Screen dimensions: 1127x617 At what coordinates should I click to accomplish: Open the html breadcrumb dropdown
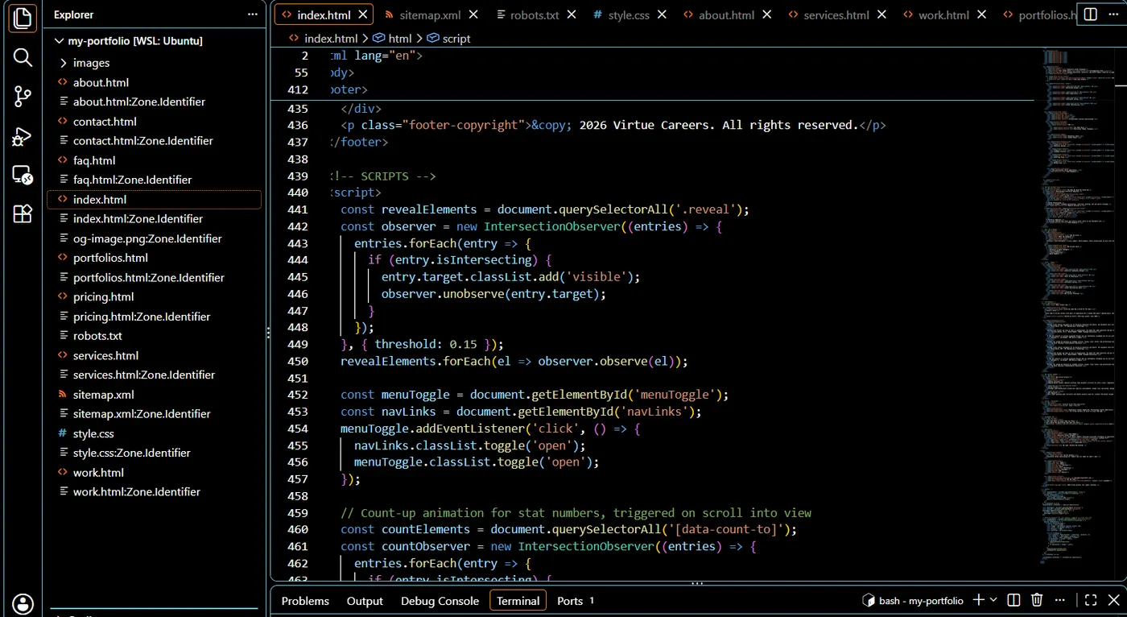tap(393, 38)
